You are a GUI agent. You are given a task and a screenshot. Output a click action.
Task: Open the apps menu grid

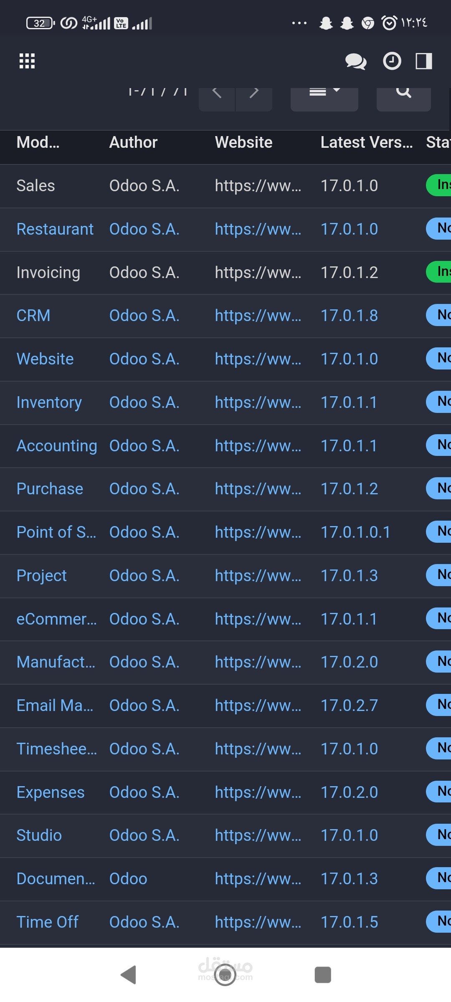point(27,61)
